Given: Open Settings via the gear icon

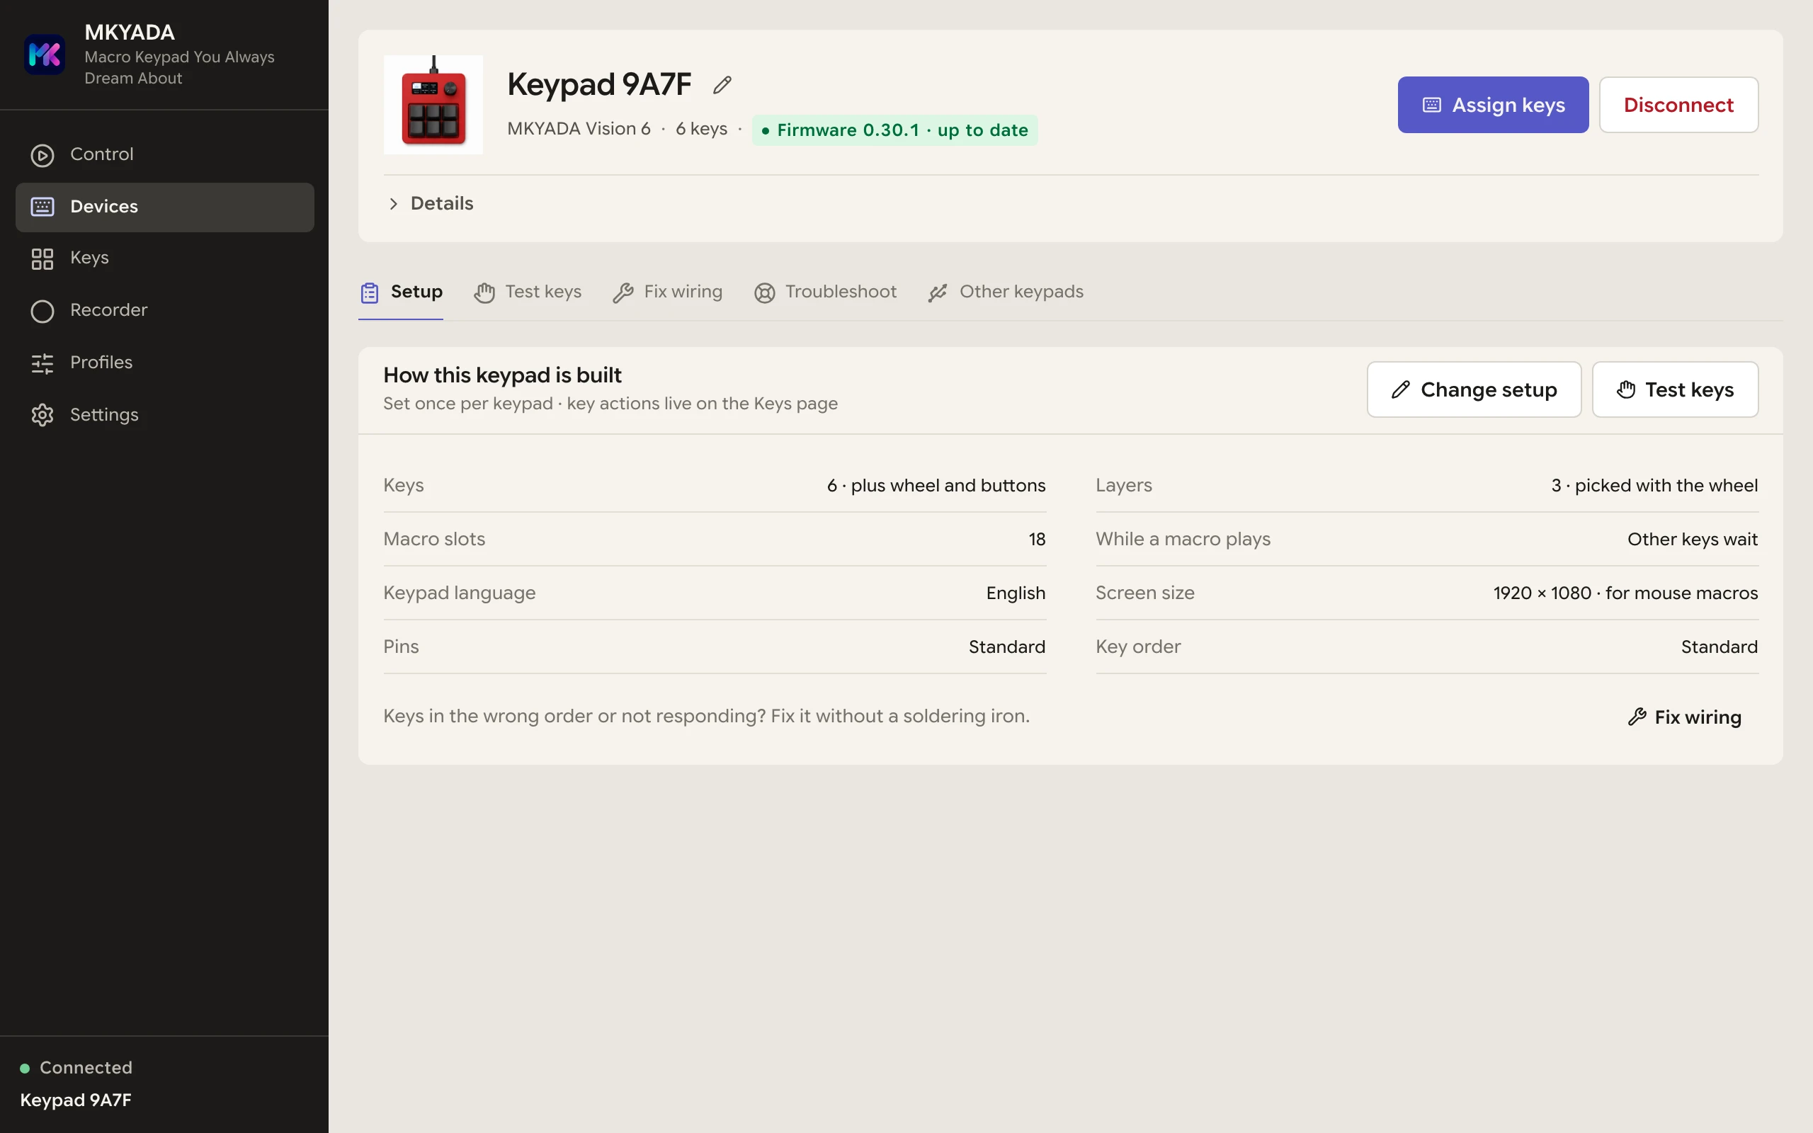Looking at the screenshot, I should [x=42, y=415].
